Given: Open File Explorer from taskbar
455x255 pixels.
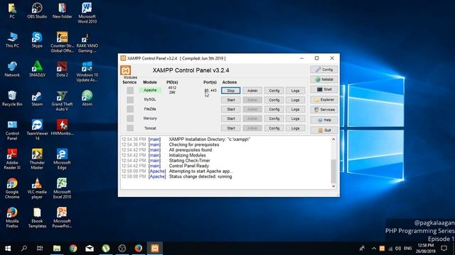Looking at the screenshot, I should click(57, 248).
